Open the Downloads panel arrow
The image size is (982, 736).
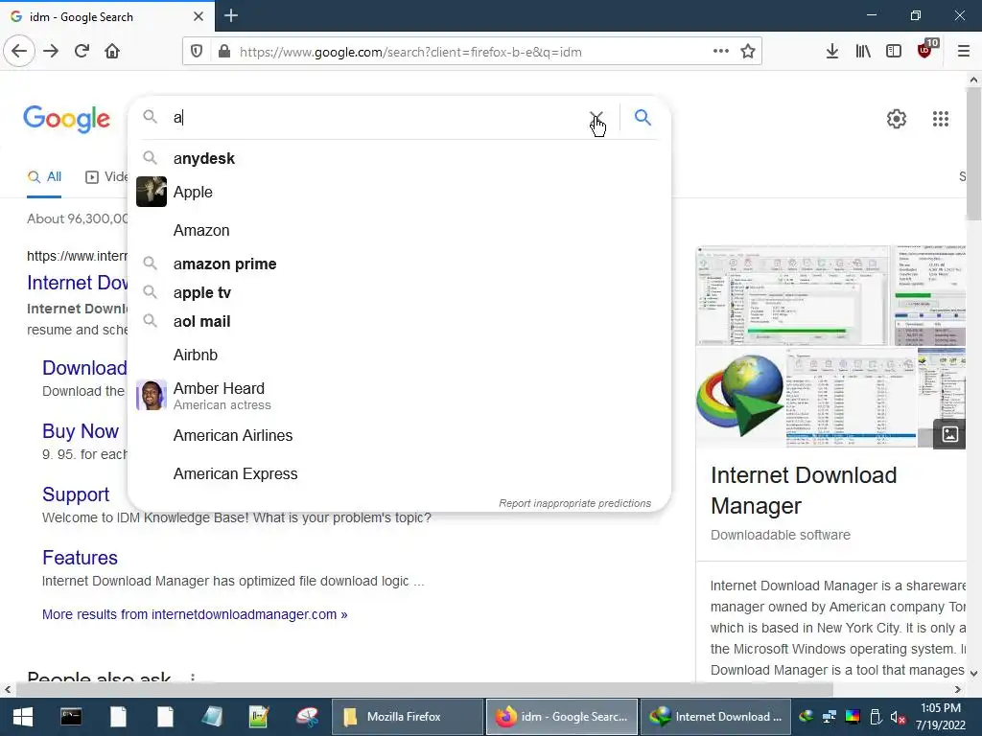click(x=832, y=52)
